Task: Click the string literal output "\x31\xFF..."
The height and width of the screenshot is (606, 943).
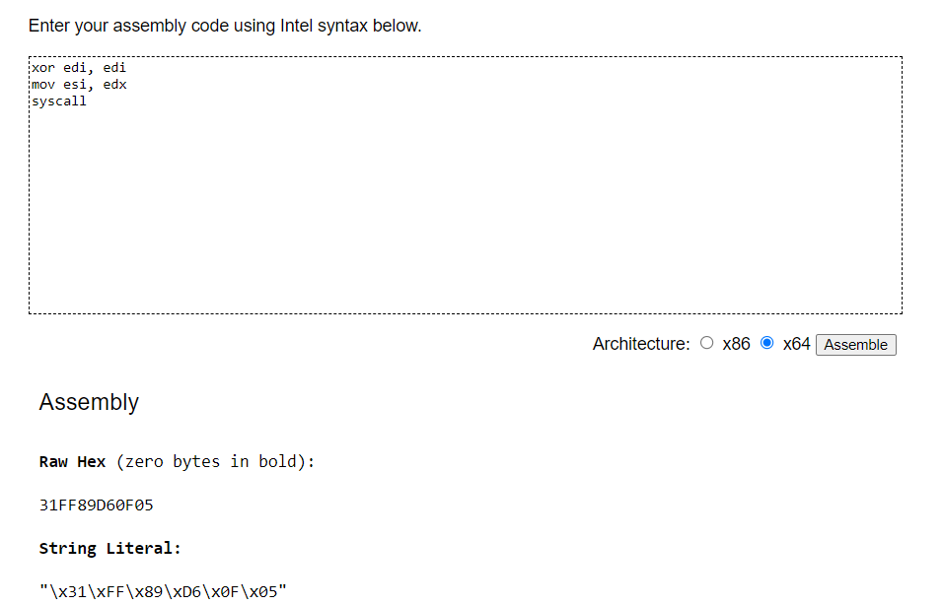Action: pos(164,591)
